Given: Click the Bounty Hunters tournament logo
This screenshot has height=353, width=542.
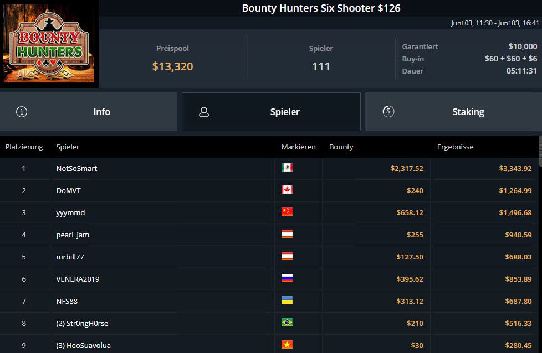Looking at the screenshot, I should (49, 44).
